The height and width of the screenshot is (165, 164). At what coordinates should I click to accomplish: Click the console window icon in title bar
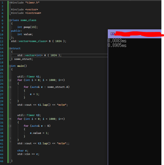tap(112, 34)
